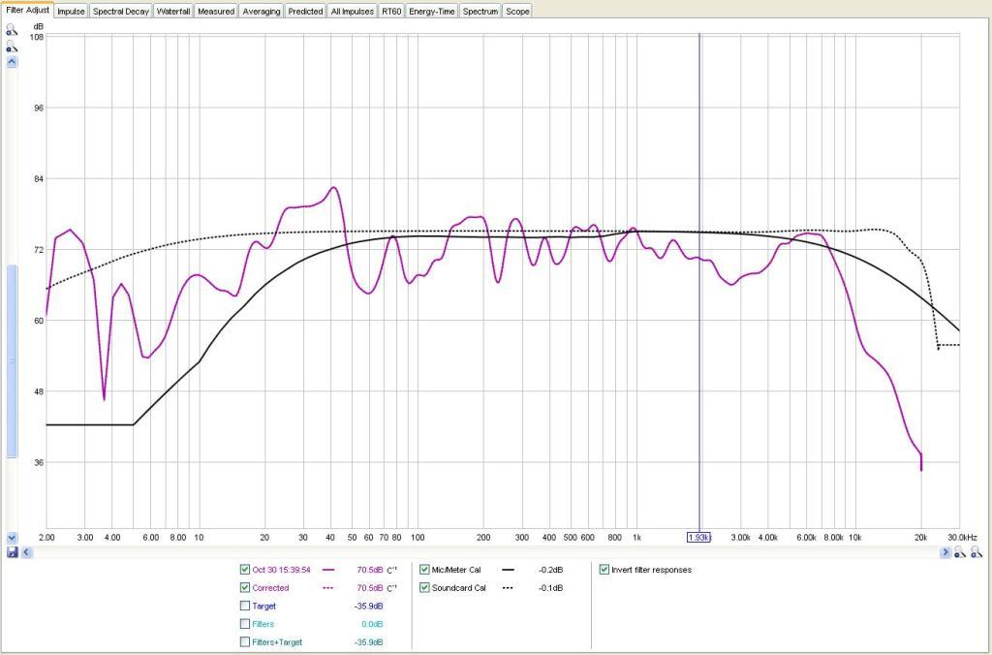Open the RT60 tab

point(391,12)
